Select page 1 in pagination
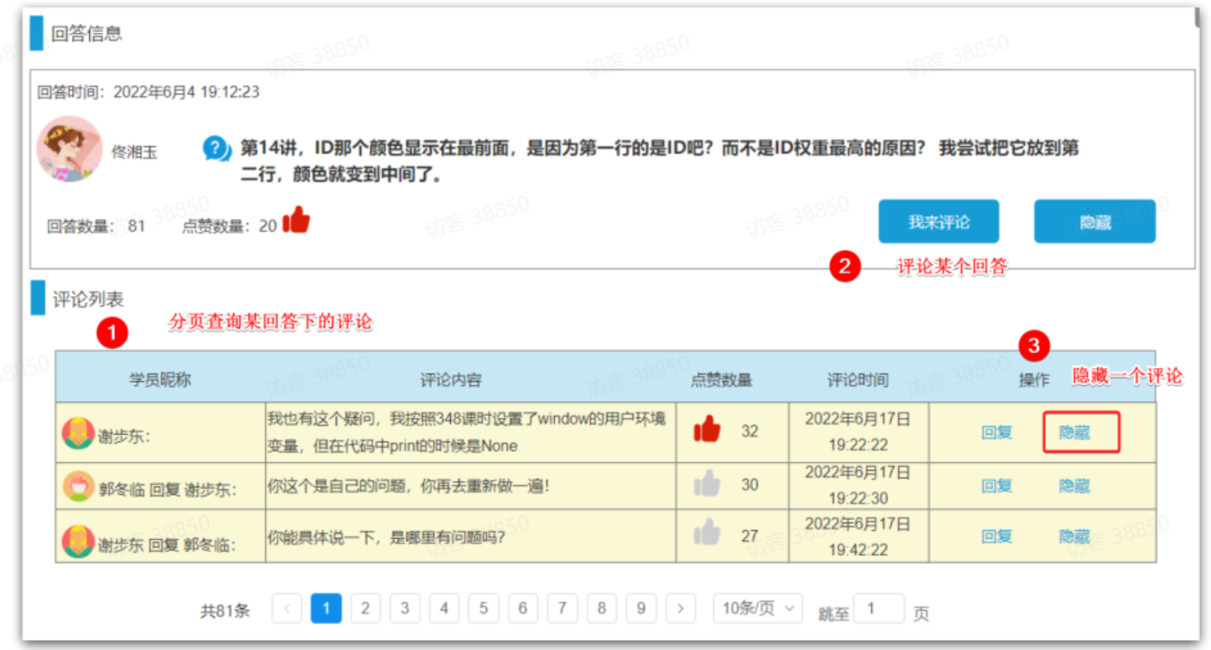Viewport: 1211px width, 650px height. (x=326, y=608)
